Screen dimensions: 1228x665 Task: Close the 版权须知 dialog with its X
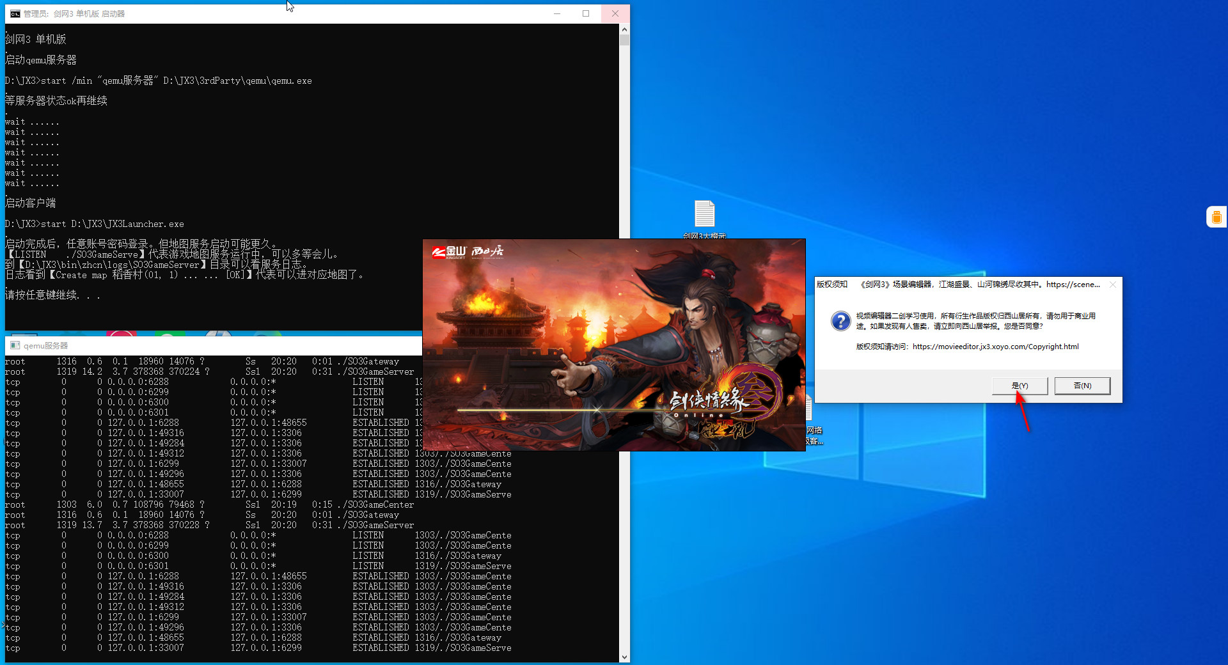tap(1113, 285)
